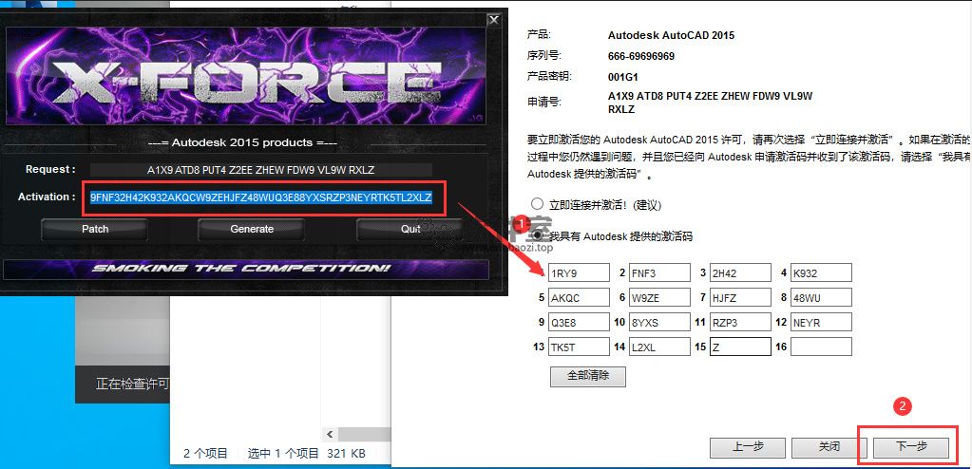Screen dimensions: 972x469
Task: Click activation code box 9 containing Q3E8
Action: click(x=579, y=322)
